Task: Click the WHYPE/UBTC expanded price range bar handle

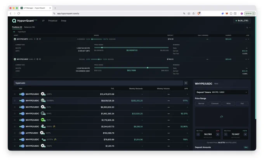Action: pos(102,48)
